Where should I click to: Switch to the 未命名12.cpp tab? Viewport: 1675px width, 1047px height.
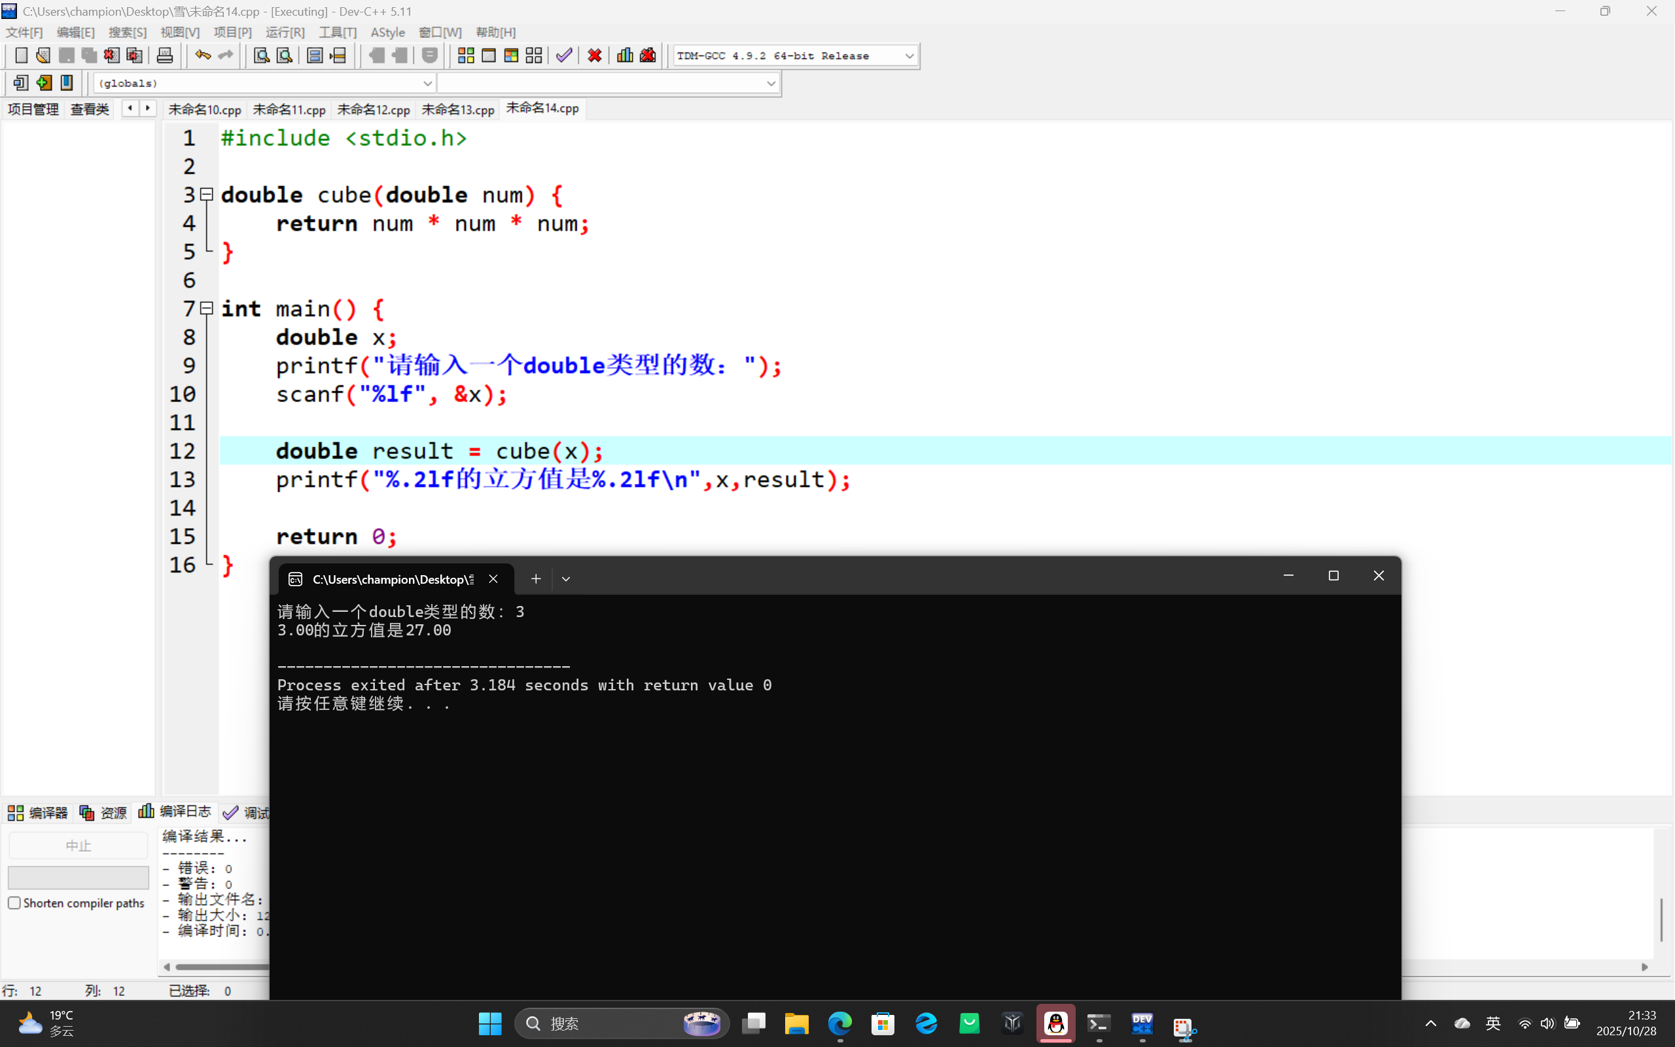coord(373,109)
